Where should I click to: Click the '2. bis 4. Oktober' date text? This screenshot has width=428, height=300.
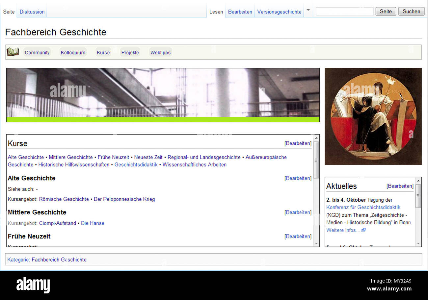(x=346, y=200)
